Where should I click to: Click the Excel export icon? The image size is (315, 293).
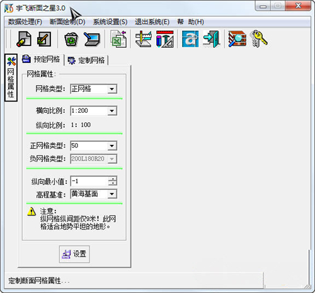click(x=118, y=39)
